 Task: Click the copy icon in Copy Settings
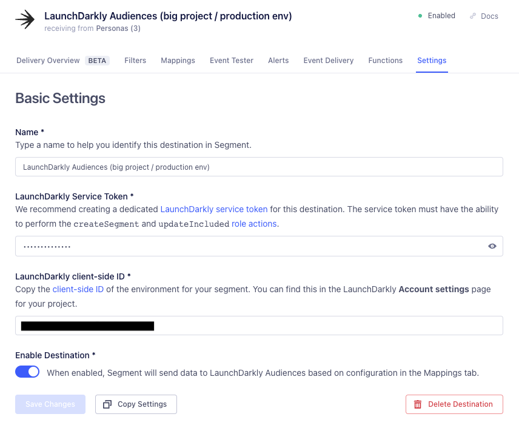[x=107, y=404]
